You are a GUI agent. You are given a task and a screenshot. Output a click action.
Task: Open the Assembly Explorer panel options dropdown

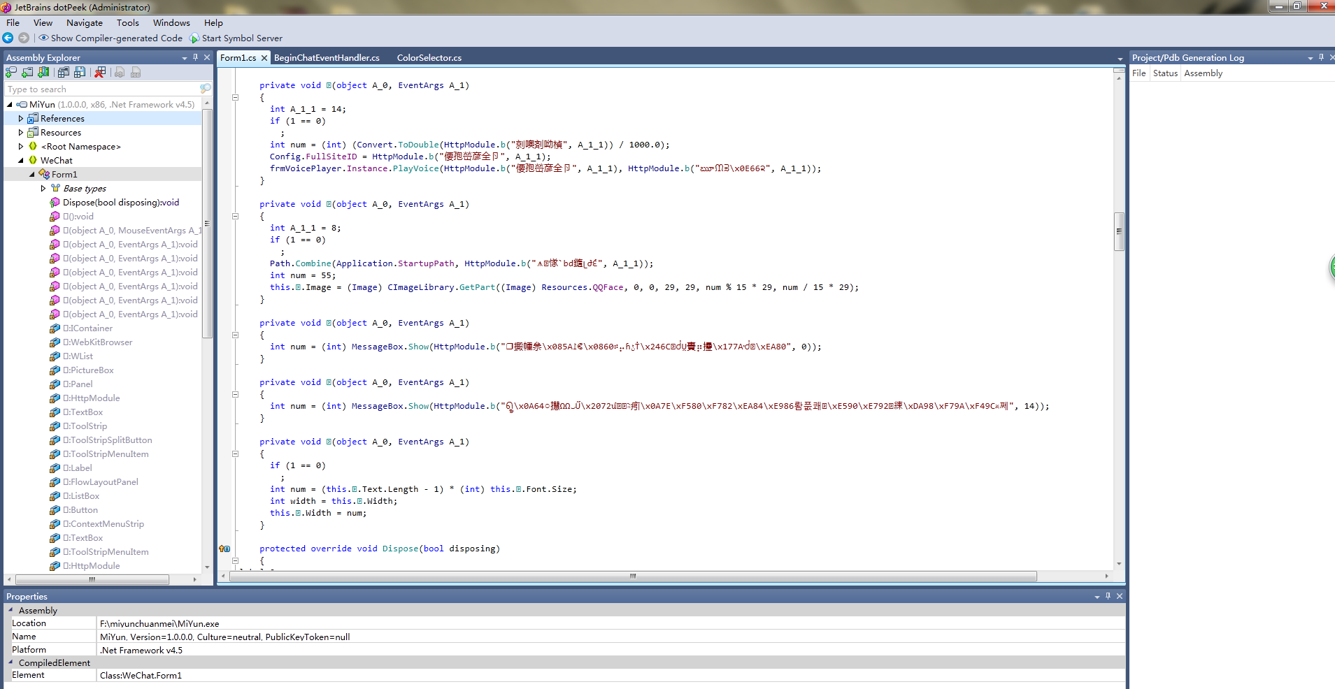(x=185, y=58)
